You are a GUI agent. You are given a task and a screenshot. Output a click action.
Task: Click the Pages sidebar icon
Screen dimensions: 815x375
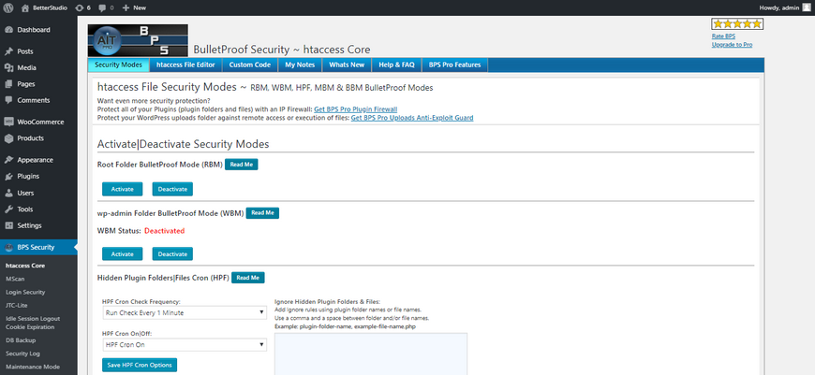coord(8,84)
